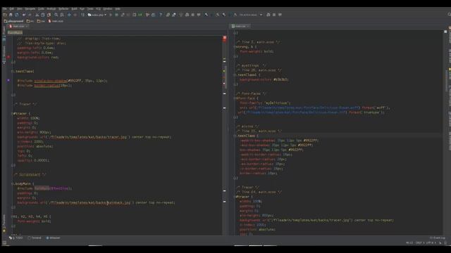This screenshot has height=253, width=451.
Task: Click the ttf font url link in right editor
Action: click(x=297, y=112)
